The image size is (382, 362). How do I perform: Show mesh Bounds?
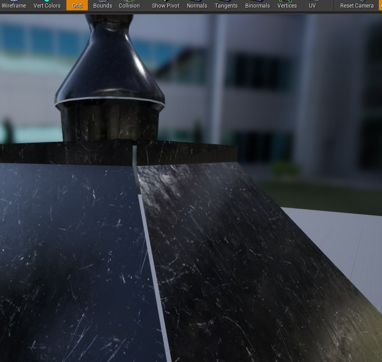pyautogui.click(x=103, y=5)
